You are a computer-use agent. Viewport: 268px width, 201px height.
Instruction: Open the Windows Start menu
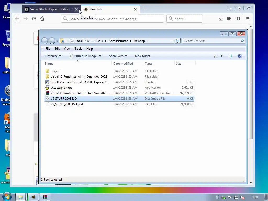pos(7,197)
